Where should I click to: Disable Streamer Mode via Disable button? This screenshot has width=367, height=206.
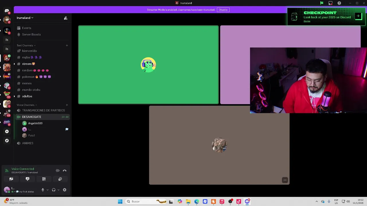coord(223,10)
